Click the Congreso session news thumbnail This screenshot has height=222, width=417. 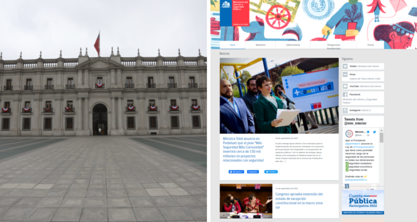[x=246, y=201]
